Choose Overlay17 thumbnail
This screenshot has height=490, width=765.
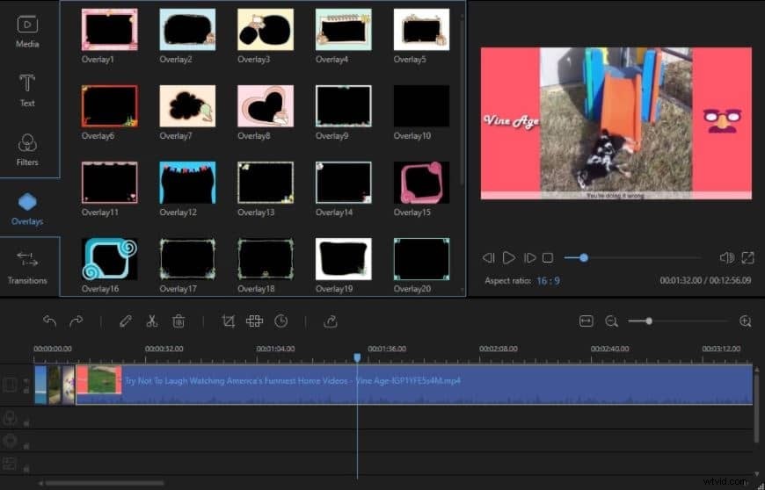click(187, 259)
